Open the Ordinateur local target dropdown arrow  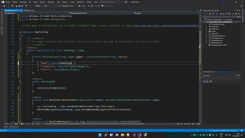point(74,6)
